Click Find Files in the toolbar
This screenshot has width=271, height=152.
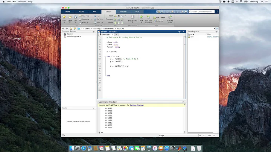(84, 16)
